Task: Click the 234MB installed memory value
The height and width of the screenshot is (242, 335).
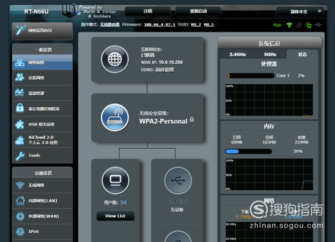Action: pos(302,142)
